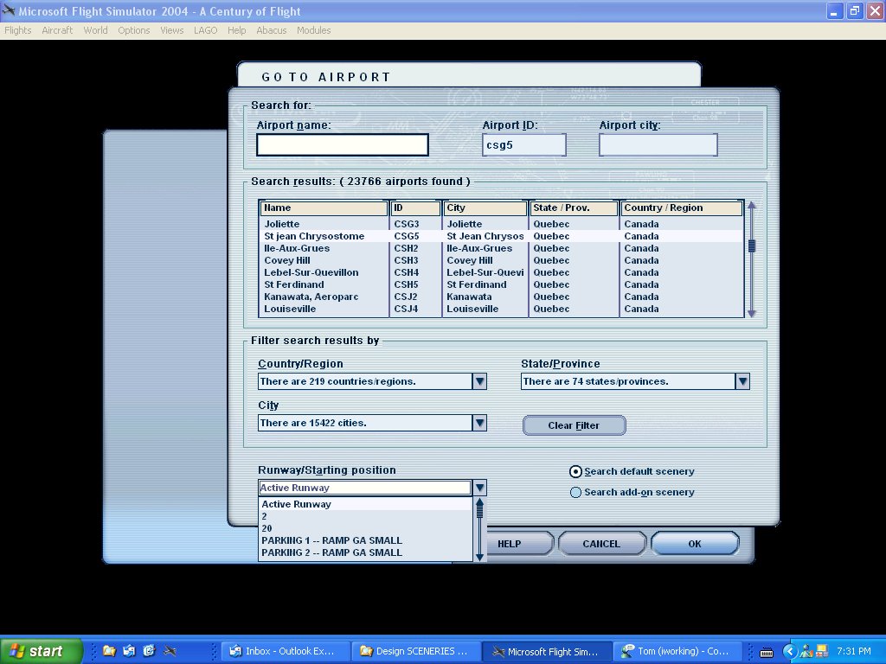Screen dimensions: 886x664
Task: Select the Louiseville airport row
Action: point(501,309)
